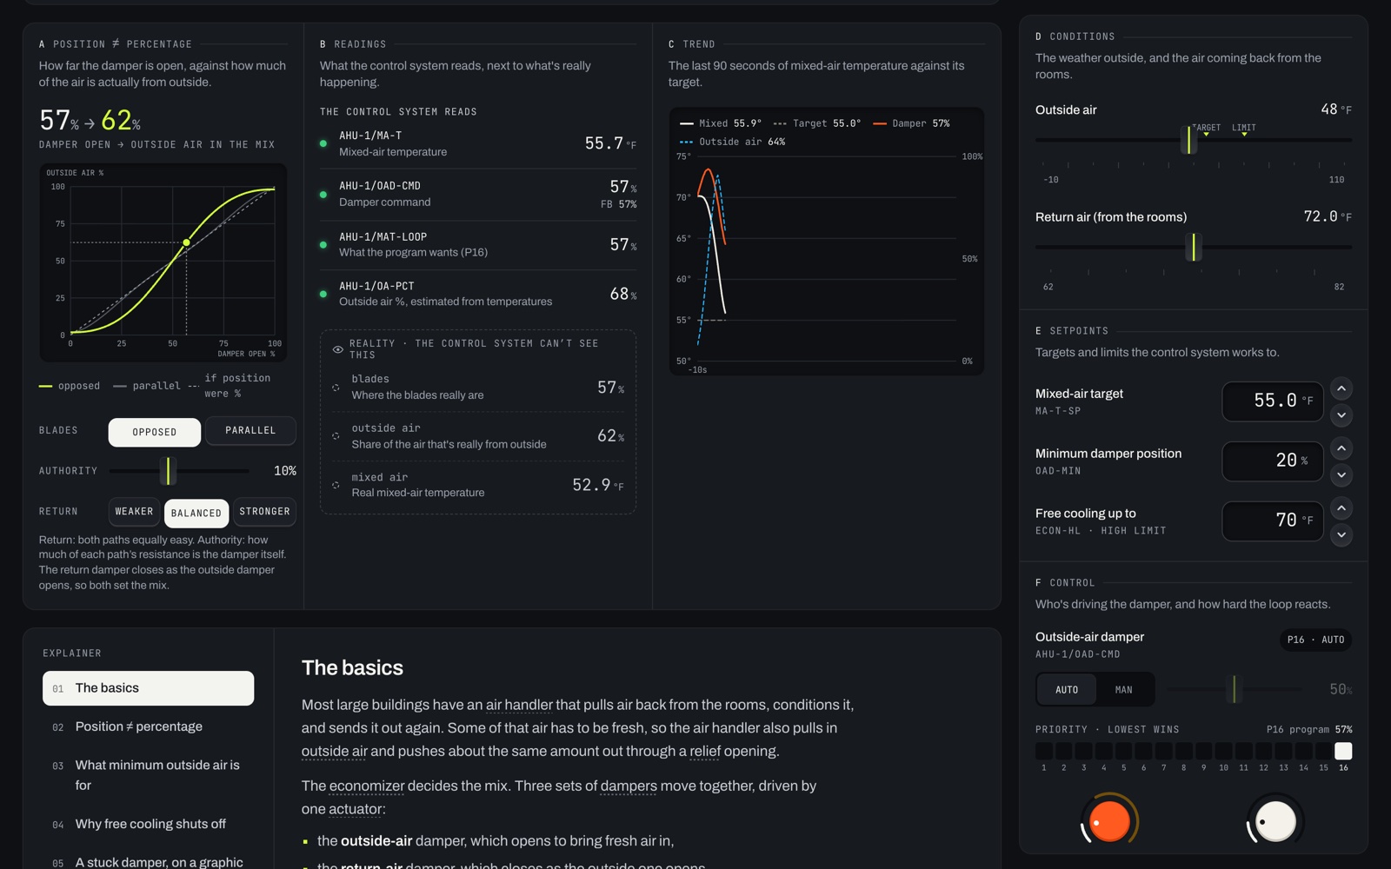Click the dashed circle icon beside mixed air

(x=336, y=485)
